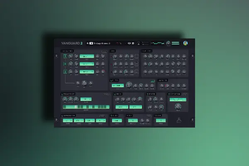249x166 pixels.
Task: Toggle oscillator 2 on or off
Action: tap(65, 64)
